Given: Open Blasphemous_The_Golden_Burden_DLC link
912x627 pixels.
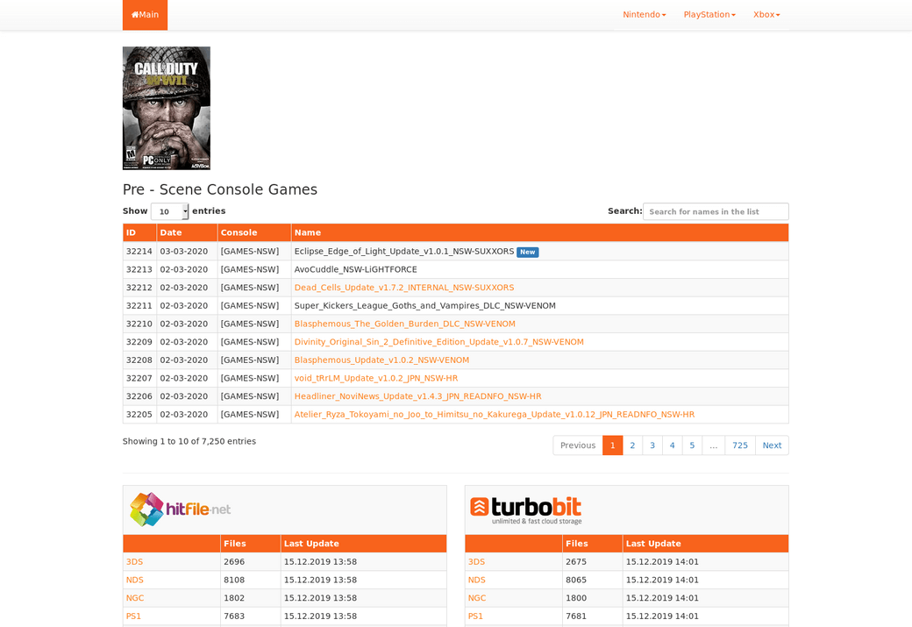Looking at the screenshot, I should tap(405, 324).
